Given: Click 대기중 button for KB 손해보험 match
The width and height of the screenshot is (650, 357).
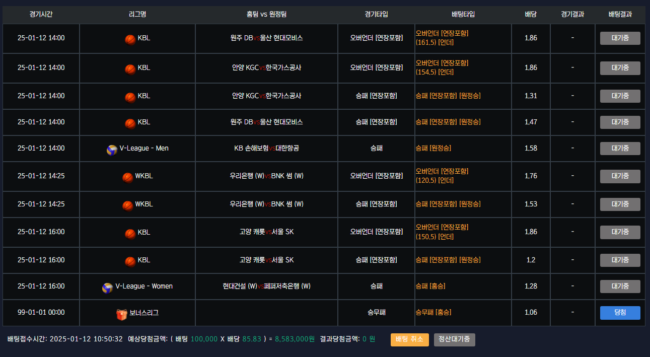Looking at the screenshot, I should (x=620, y=149).
